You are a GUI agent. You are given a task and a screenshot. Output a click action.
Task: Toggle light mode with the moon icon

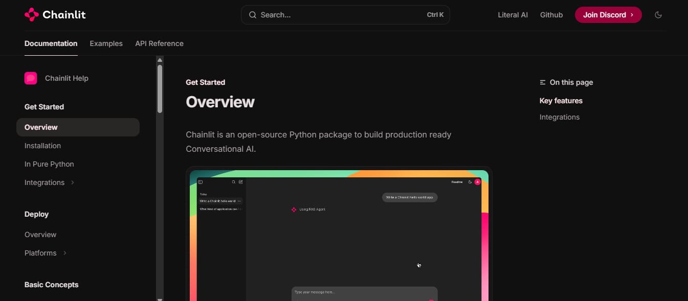coord(658,15)
